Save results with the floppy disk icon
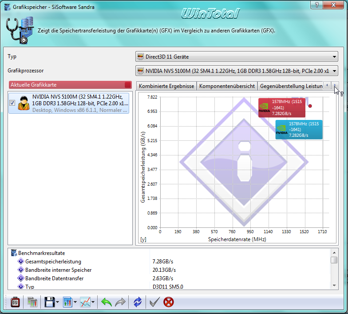The width and height of the screenshot is (348, 314). [x=50, y=302]
